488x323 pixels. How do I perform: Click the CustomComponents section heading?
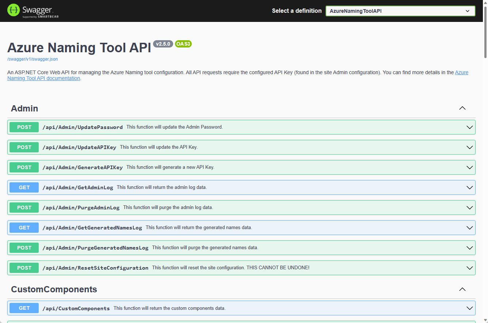54,289
